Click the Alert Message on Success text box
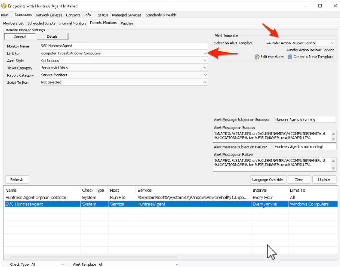The image size is (340, 267). coord(272,136)
